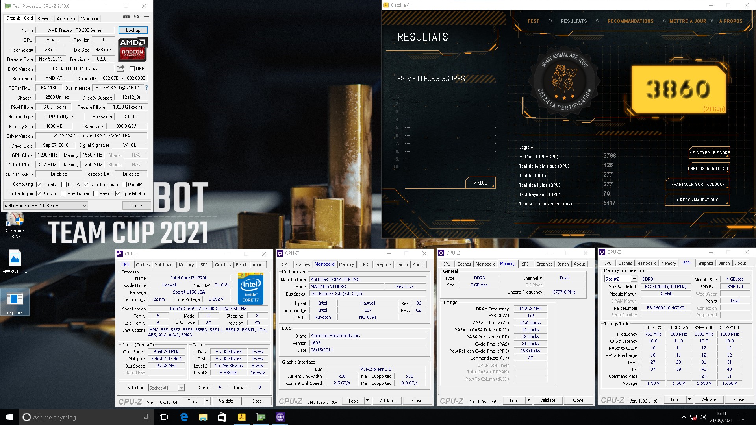Image resolution: width=756 pixels, height=425 pixels.
Task: Click the taskbar clock showing 16:11
Action: [721, 417]
